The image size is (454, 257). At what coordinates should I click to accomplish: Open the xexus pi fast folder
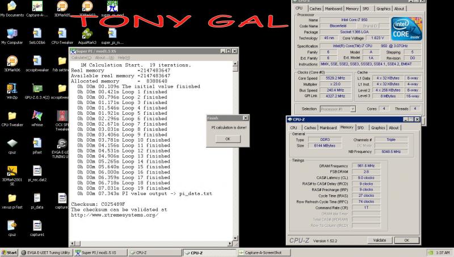tap(12, 201)
